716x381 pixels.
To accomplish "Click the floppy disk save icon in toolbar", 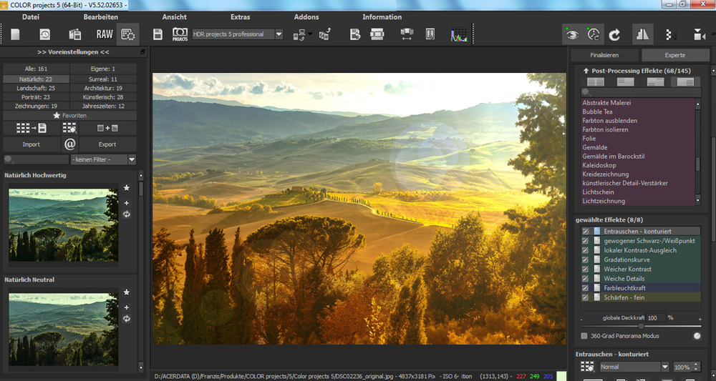I will [158, 34].
